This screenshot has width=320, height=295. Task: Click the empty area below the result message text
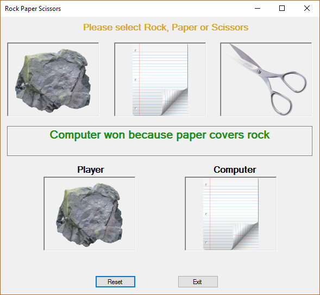tap(160, 148)
